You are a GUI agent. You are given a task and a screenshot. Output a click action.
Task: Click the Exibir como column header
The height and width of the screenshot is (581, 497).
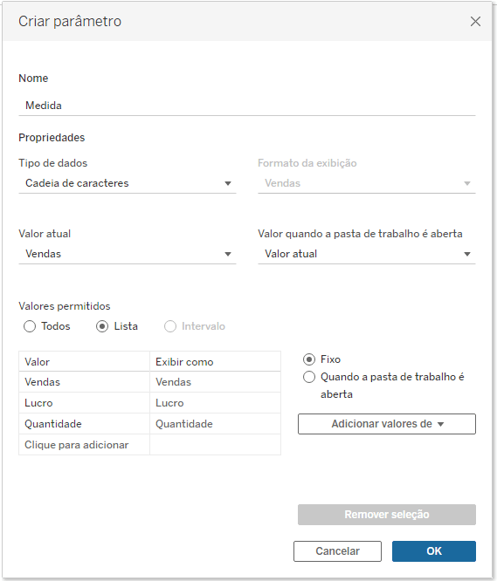(215, 362)
